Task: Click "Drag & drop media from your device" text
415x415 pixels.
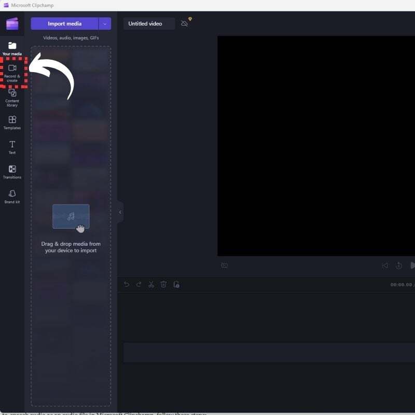Action: pos(71,247)
